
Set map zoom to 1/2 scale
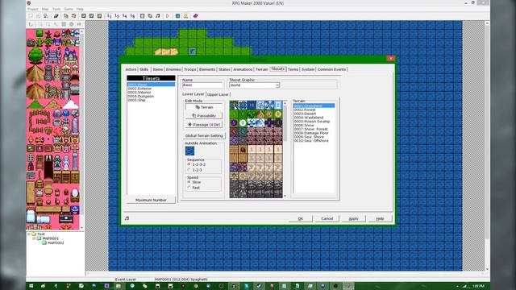click(117, 16)
